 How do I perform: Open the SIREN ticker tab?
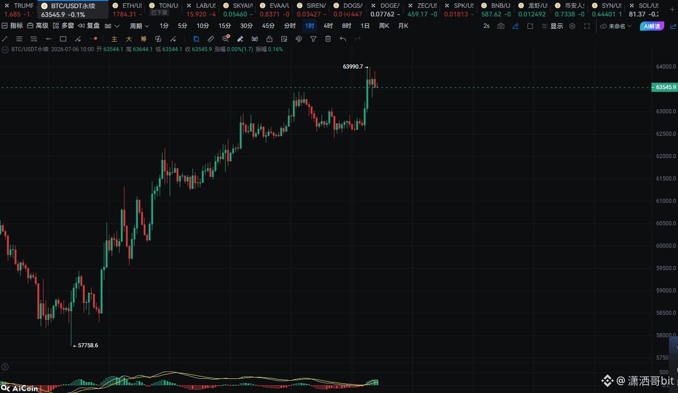pyautogui.click(x=312, y=10)
